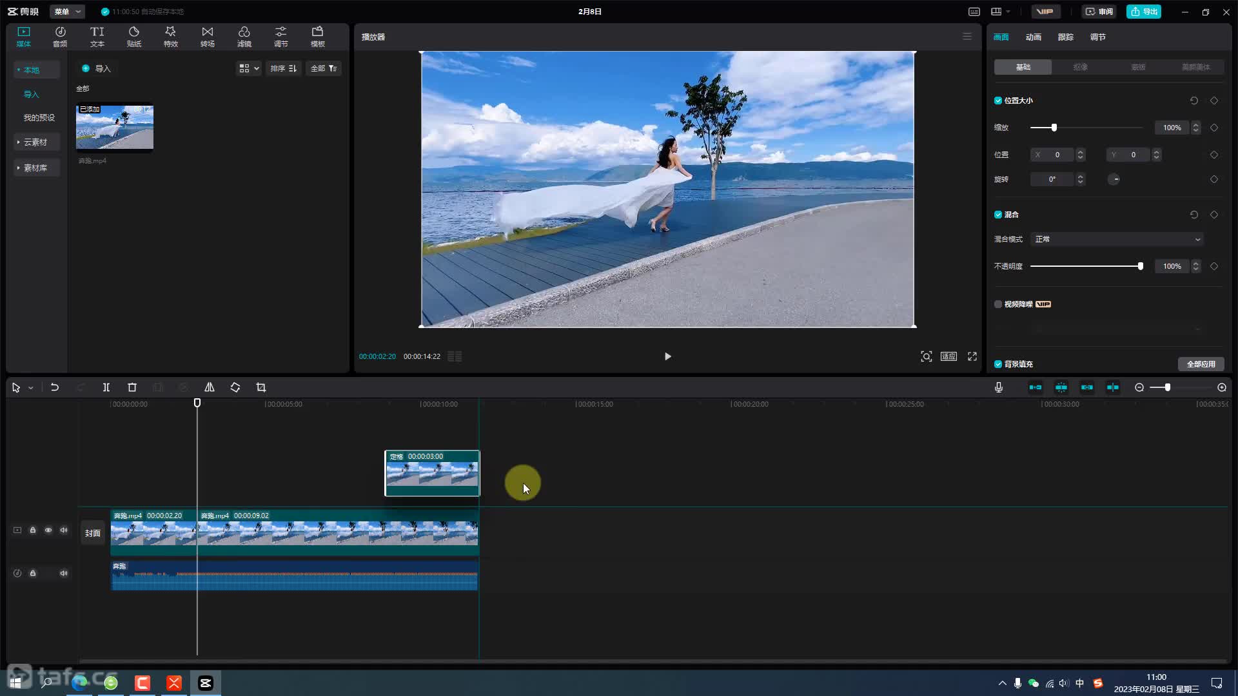
Task: Add keyframe for 不透明度 opacity
Action: [x=1214, y=266]
